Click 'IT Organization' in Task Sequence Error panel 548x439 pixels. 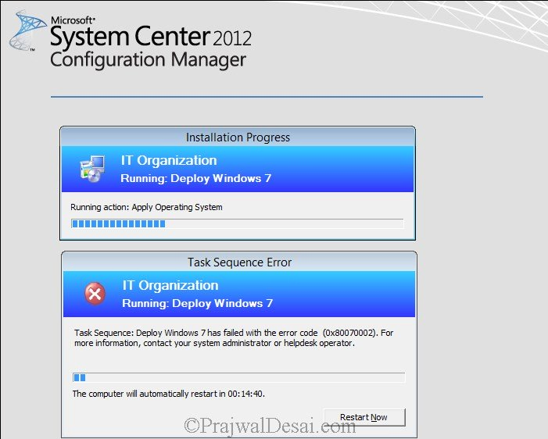[x=170, y=285]
